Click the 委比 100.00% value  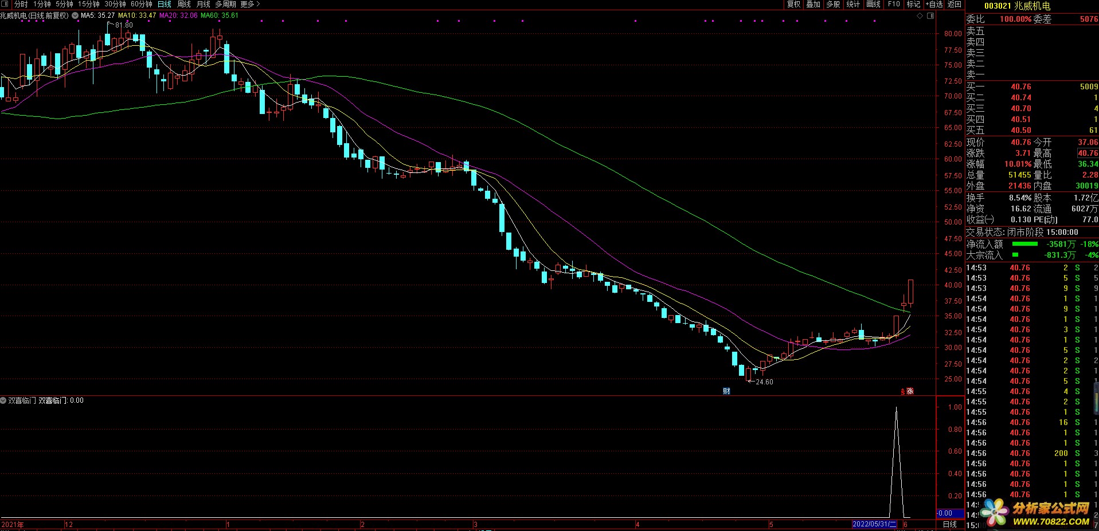click(x=1015, y=19)
